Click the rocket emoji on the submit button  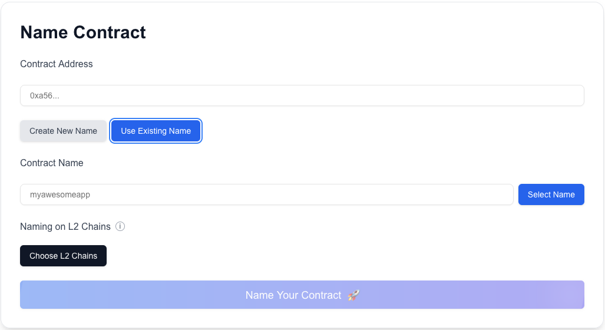click(x=353, y=295)
